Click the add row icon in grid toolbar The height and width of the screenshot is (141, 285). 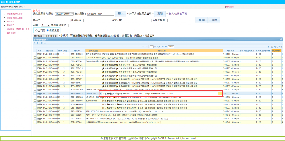(x=34, y=43)
